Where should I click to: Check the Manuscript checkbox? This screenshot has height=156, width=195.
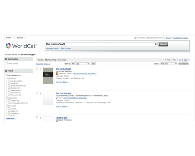pos(9,95)
